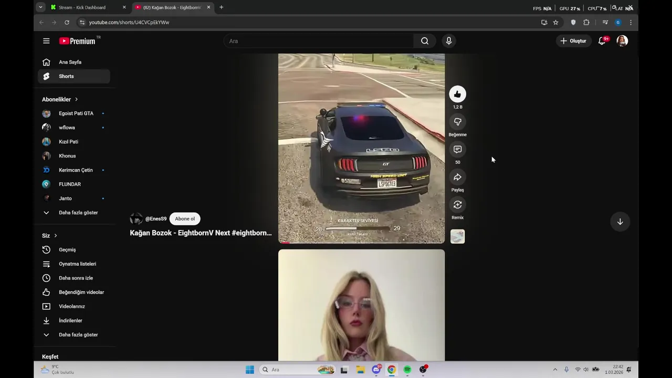672x378 pixels.
Task: Close the Kağan Bozok YouTube tab
Action: 208,7
